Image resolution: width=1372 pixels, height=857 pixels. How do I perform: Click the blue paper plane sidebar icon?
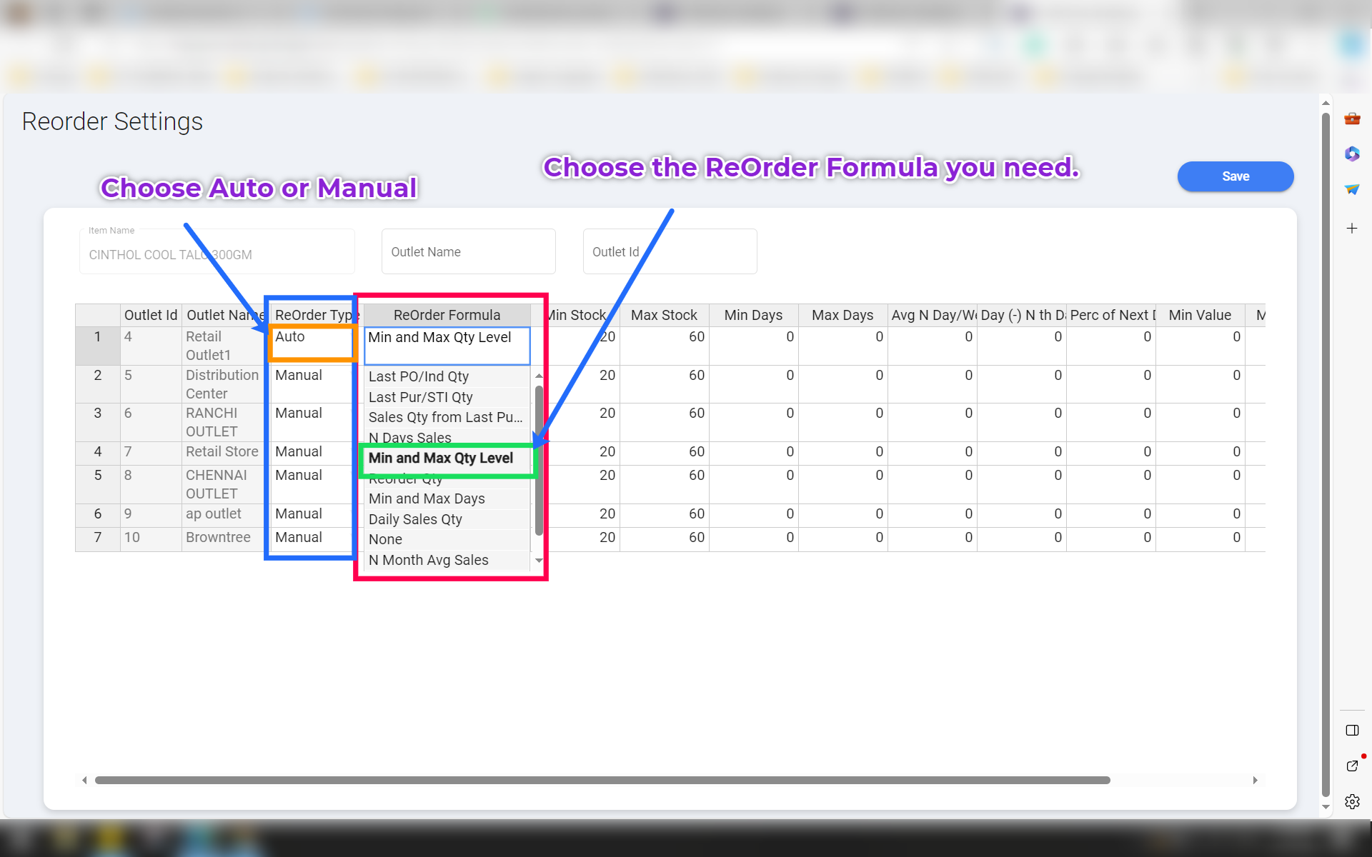click(x=1351, y=189)
